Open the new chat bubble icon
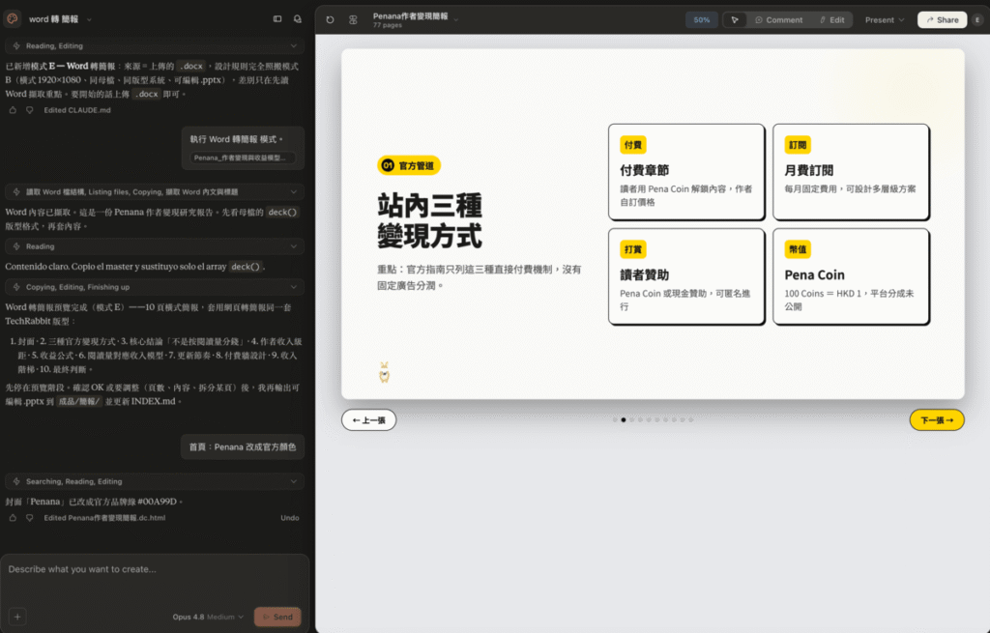The height and width of the screenshot is (633, 990). click(298, 19)
